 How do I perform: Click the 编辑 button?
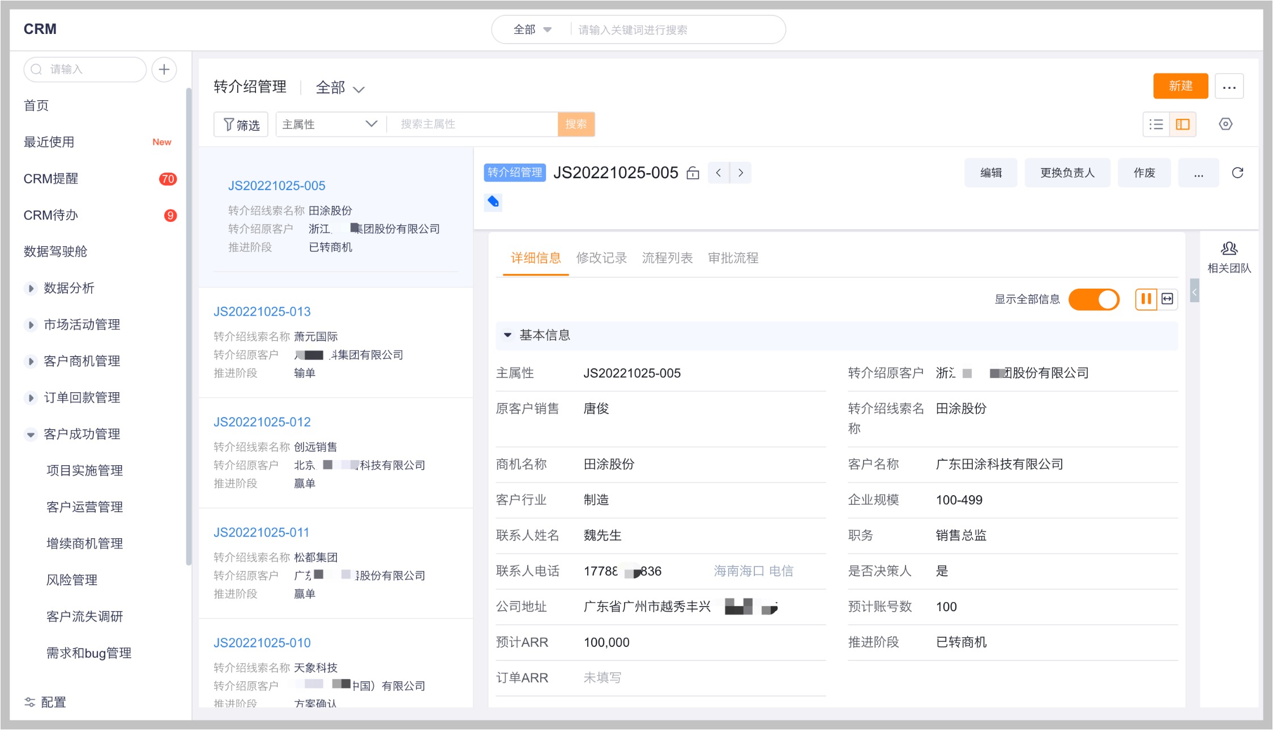point(991,173)
